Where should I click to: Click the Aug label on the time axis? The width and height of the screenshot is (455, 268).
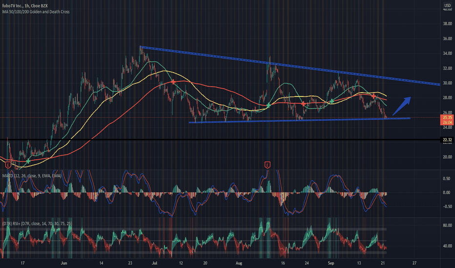coord(239,263)
